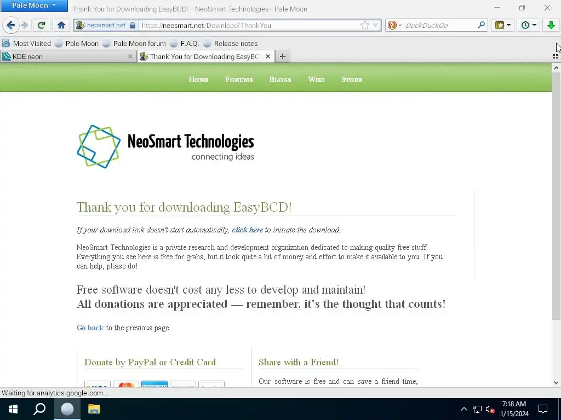The width and height of the screenshot is (561, 420).
Task: Click the 'Donate by PayPal or Credit Card' heading
Action: (x=150, y=362)
